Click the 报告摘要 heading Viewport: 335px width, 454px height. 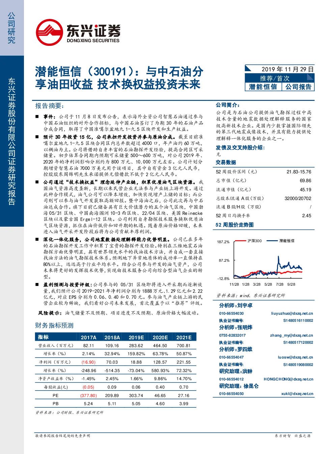50,106
